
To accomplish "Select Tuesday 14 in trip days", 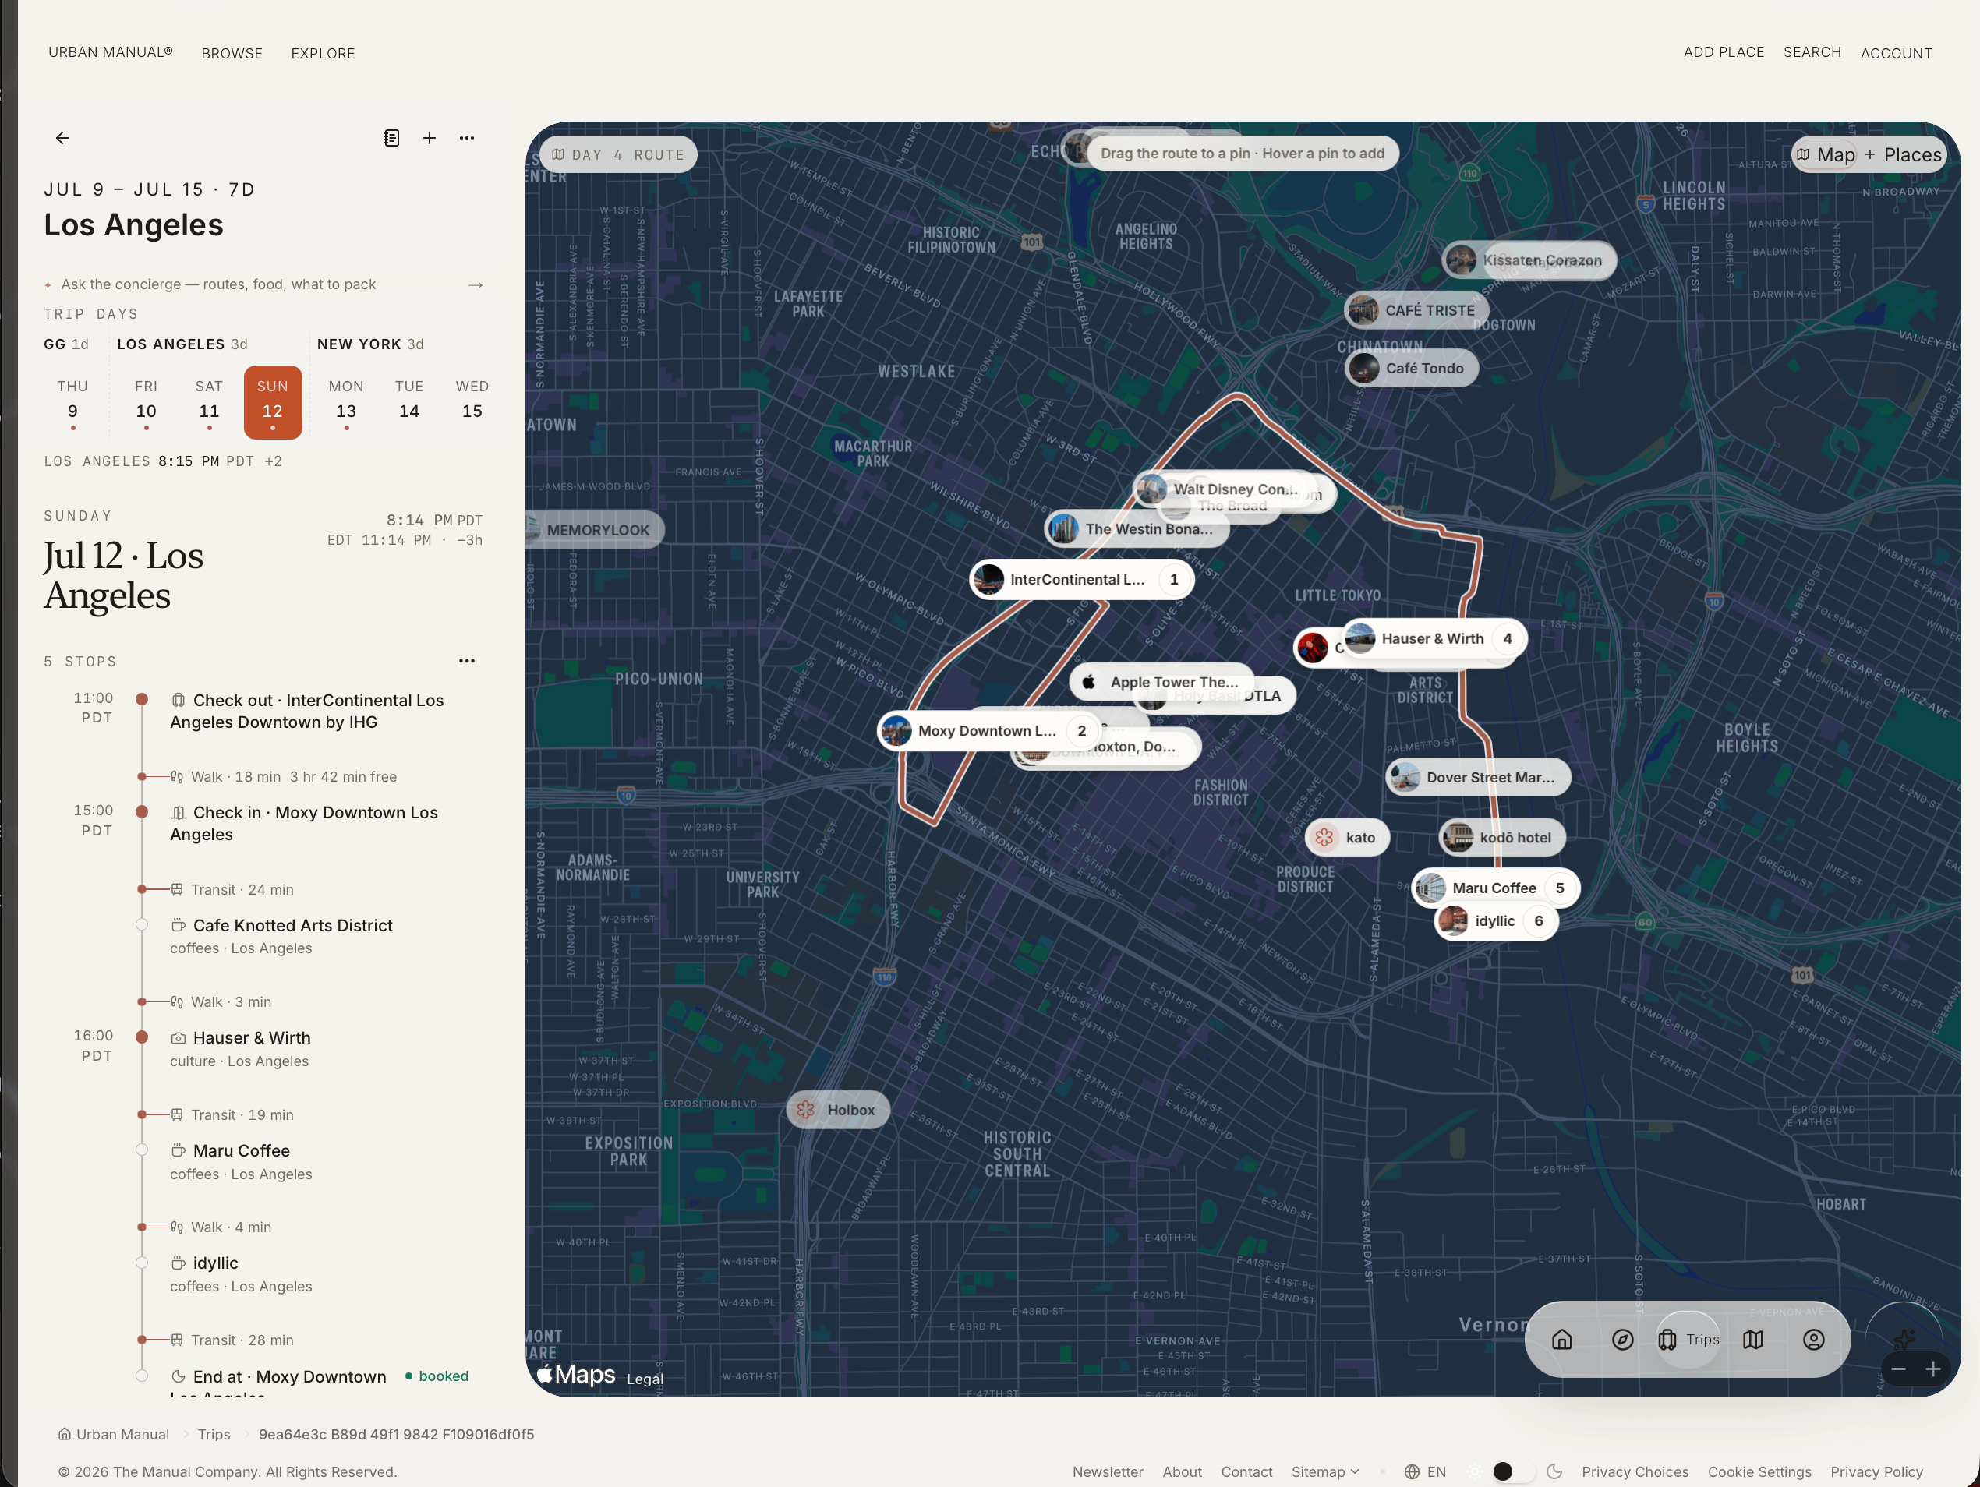I will click(x=409, y=401).
